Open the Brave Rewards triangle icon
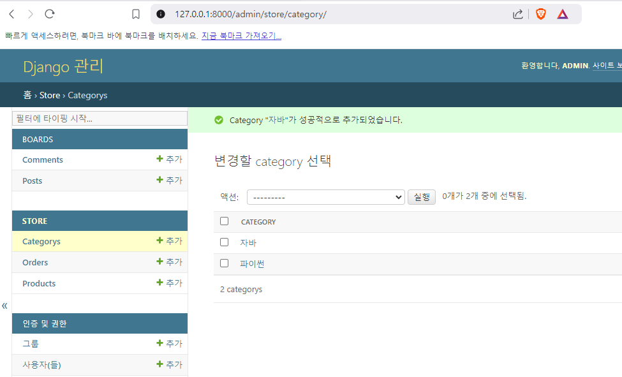622x377 pixels. (x=563, y=14)
